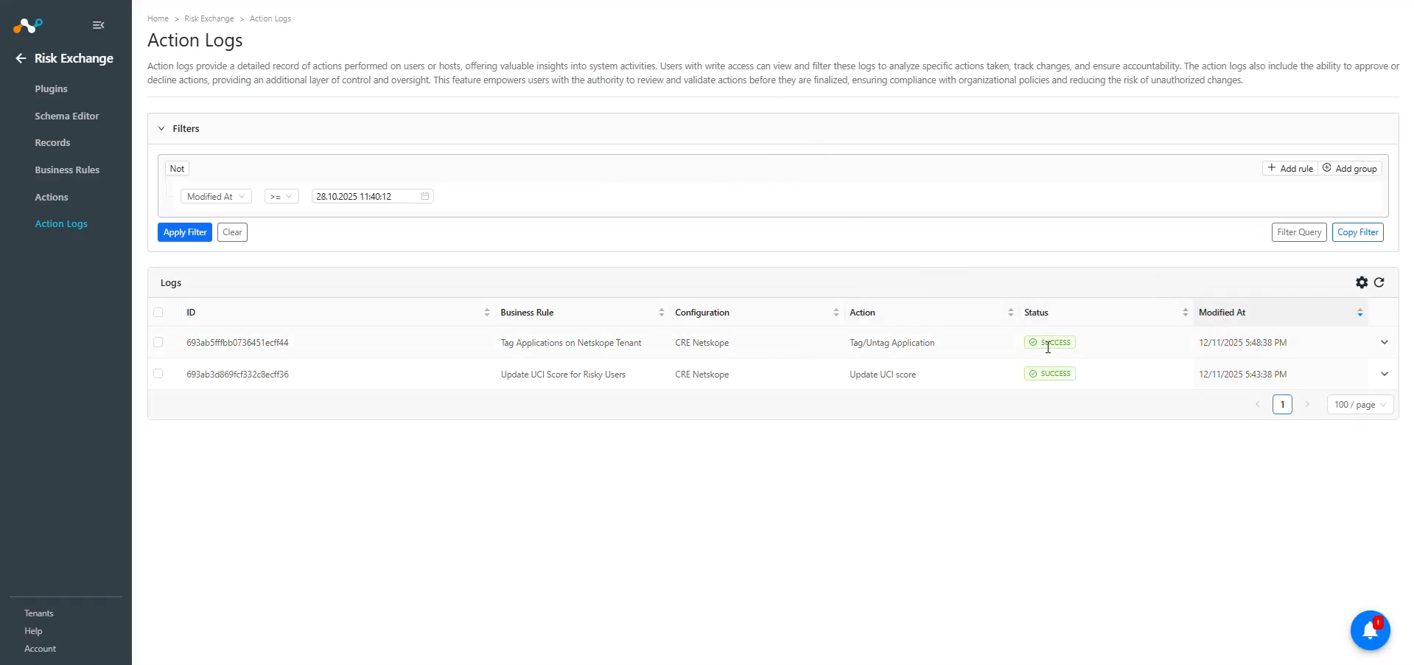Click the Clear filter button
The image size is (1414, 665).
pos(232,232)
